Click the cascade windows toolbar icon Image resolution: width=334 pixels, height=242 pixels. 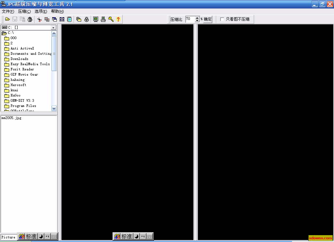[54, 19]
